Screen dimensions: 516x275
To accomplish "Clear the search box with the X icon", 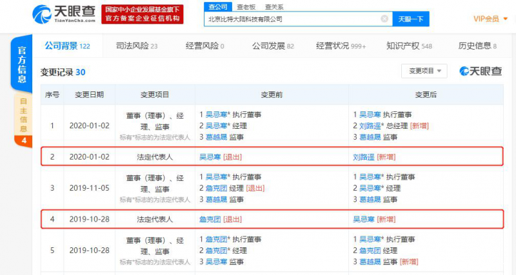I will click(x=384, y=19).
